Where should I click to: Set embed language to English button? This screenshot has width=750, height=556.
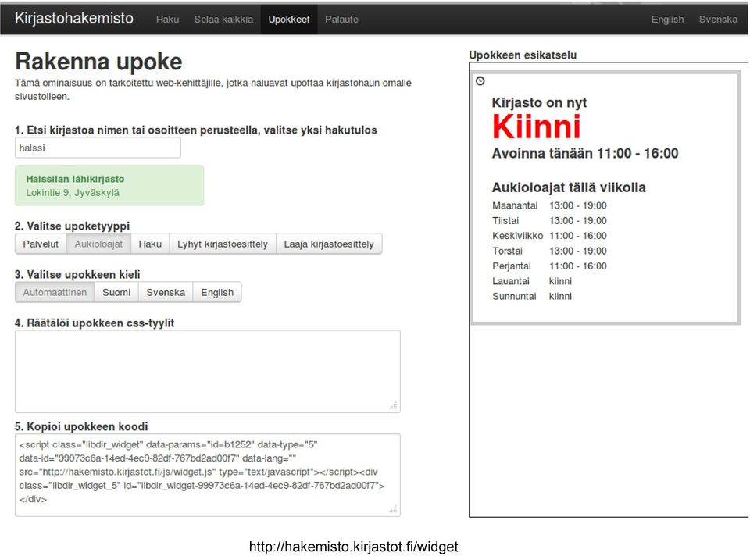pyautogui.click(x=217, y=292)
